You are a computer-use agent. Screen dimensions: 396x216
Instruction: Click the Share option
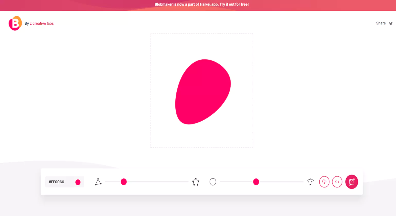(x=381, y=23)
